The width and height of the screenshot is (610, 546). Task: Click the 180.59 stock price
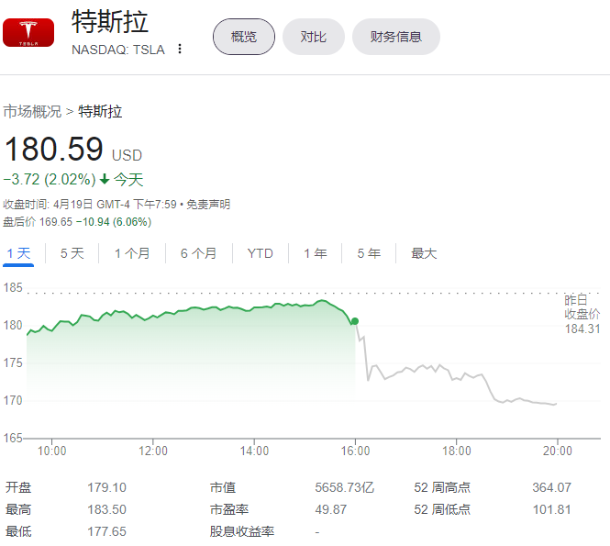[x=53, y=150]
